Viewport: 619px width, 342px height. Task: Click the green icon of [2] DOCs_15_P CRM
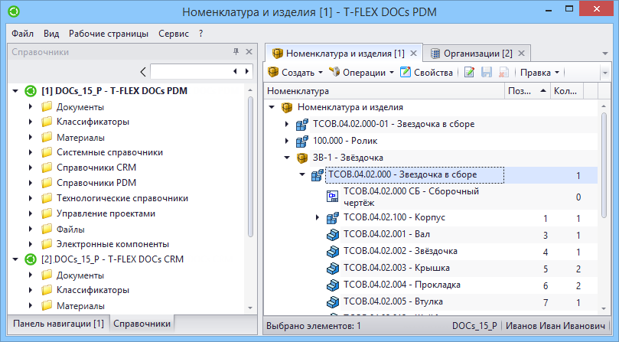coord(31,259)
